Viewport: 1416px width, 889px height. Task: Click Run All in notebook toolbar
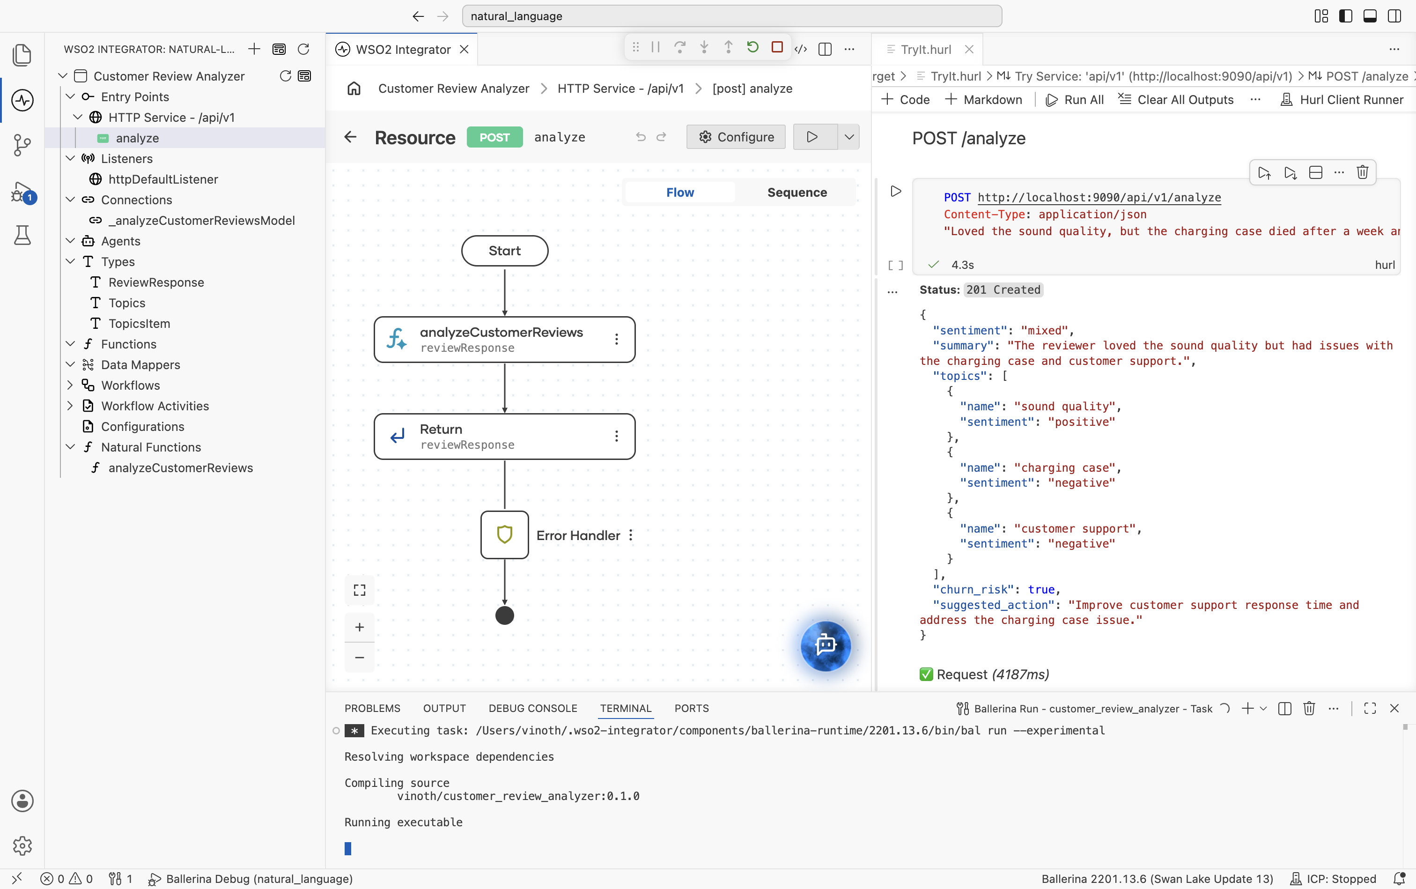pyautogui.click(x=1075, y=100)
